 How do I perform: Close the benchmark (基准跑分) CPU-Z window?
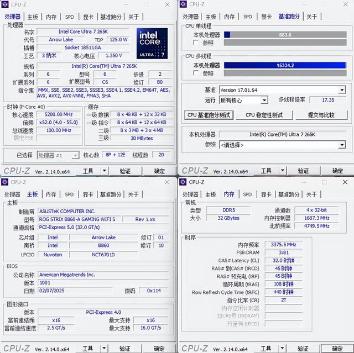345,4
